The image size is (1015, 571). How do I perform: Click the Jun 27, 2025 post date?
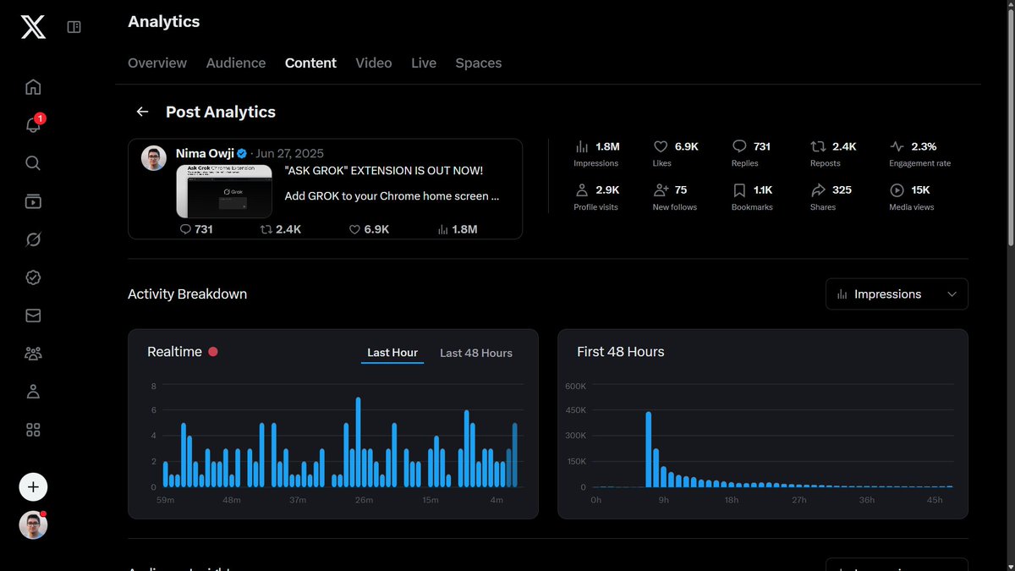click(289, 154)
